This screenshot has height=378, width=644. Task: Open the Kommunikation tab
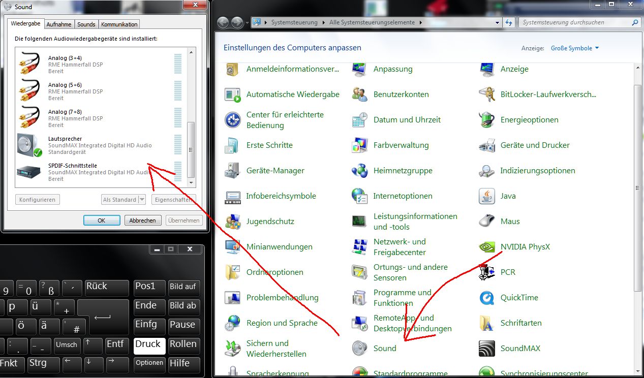tap(119, 24)
